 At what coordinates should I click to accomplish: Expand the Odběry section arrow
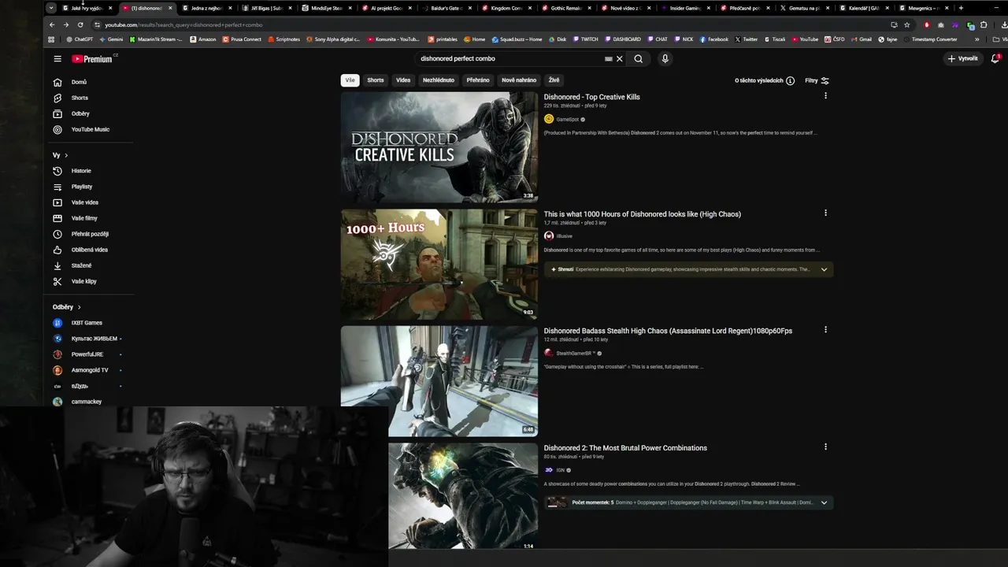pyautogui.click(x=79, y=307)
